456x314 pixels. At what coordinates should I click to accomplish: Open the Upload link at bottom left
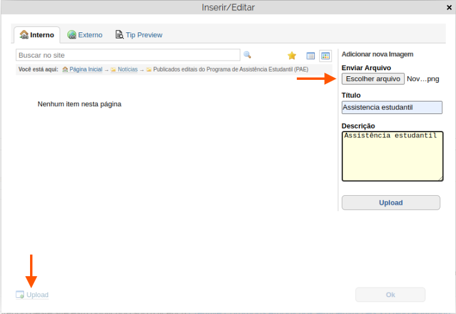tap(37, 295)
